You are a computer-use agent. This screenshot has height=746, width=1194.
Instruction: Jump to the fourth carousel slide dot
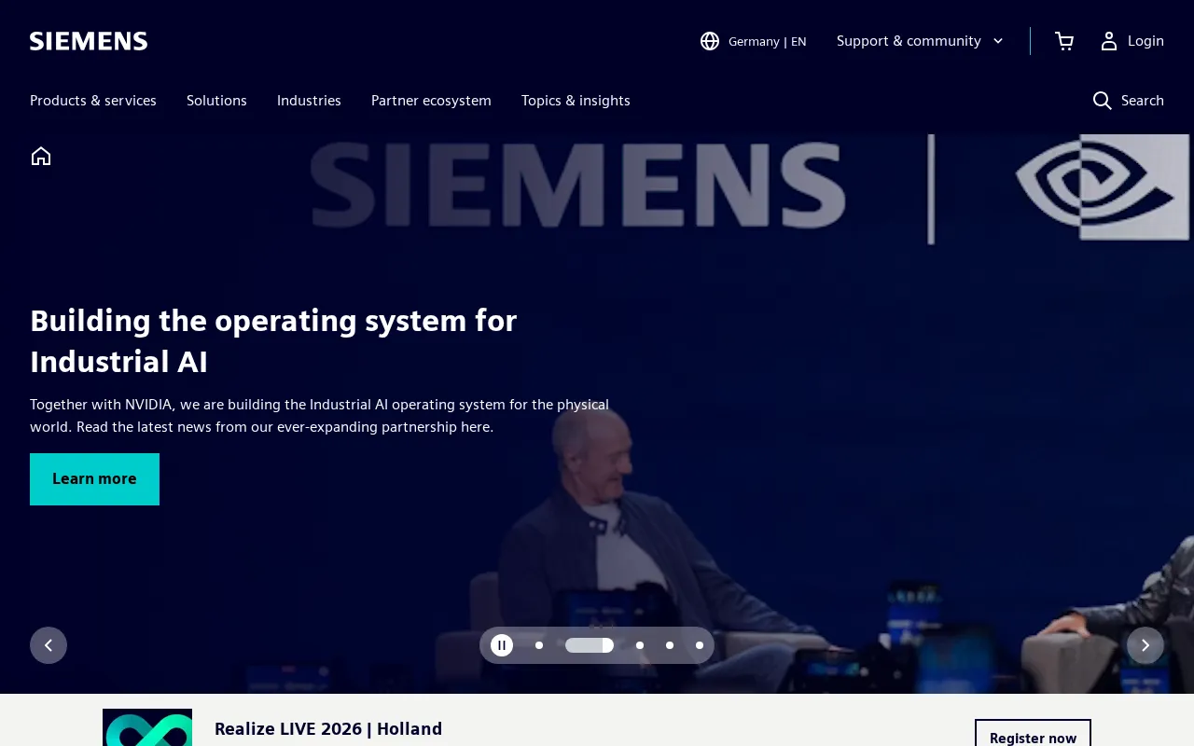pos(670,645)
